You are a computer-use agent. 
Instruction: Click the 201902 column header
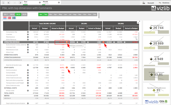point(121,24)
